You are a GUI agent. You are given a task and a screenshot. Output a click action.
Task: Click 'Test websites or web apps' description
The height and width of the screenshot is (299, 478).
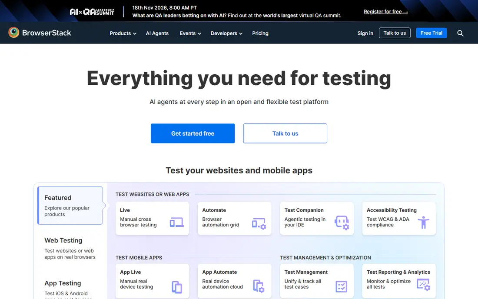tap(70, 254)
